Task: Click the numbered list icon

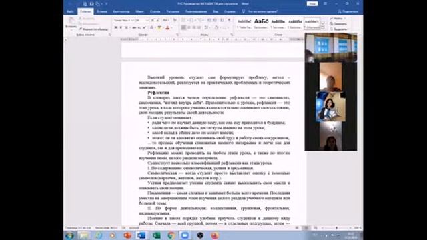Action: pos(192,21)
